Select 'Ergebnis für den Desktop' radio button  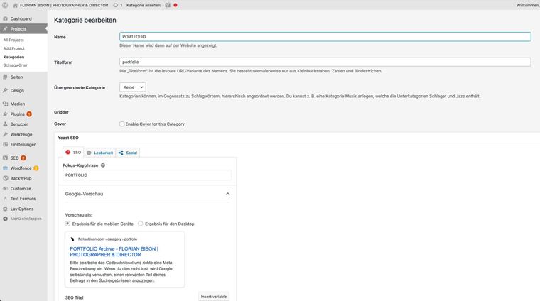141,224
